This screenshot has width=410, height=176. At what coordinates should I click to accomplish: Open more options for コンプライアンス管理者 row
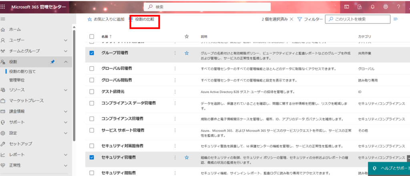175,119
